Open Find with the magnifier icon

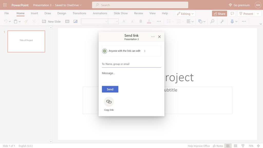[x=212, y=21]
